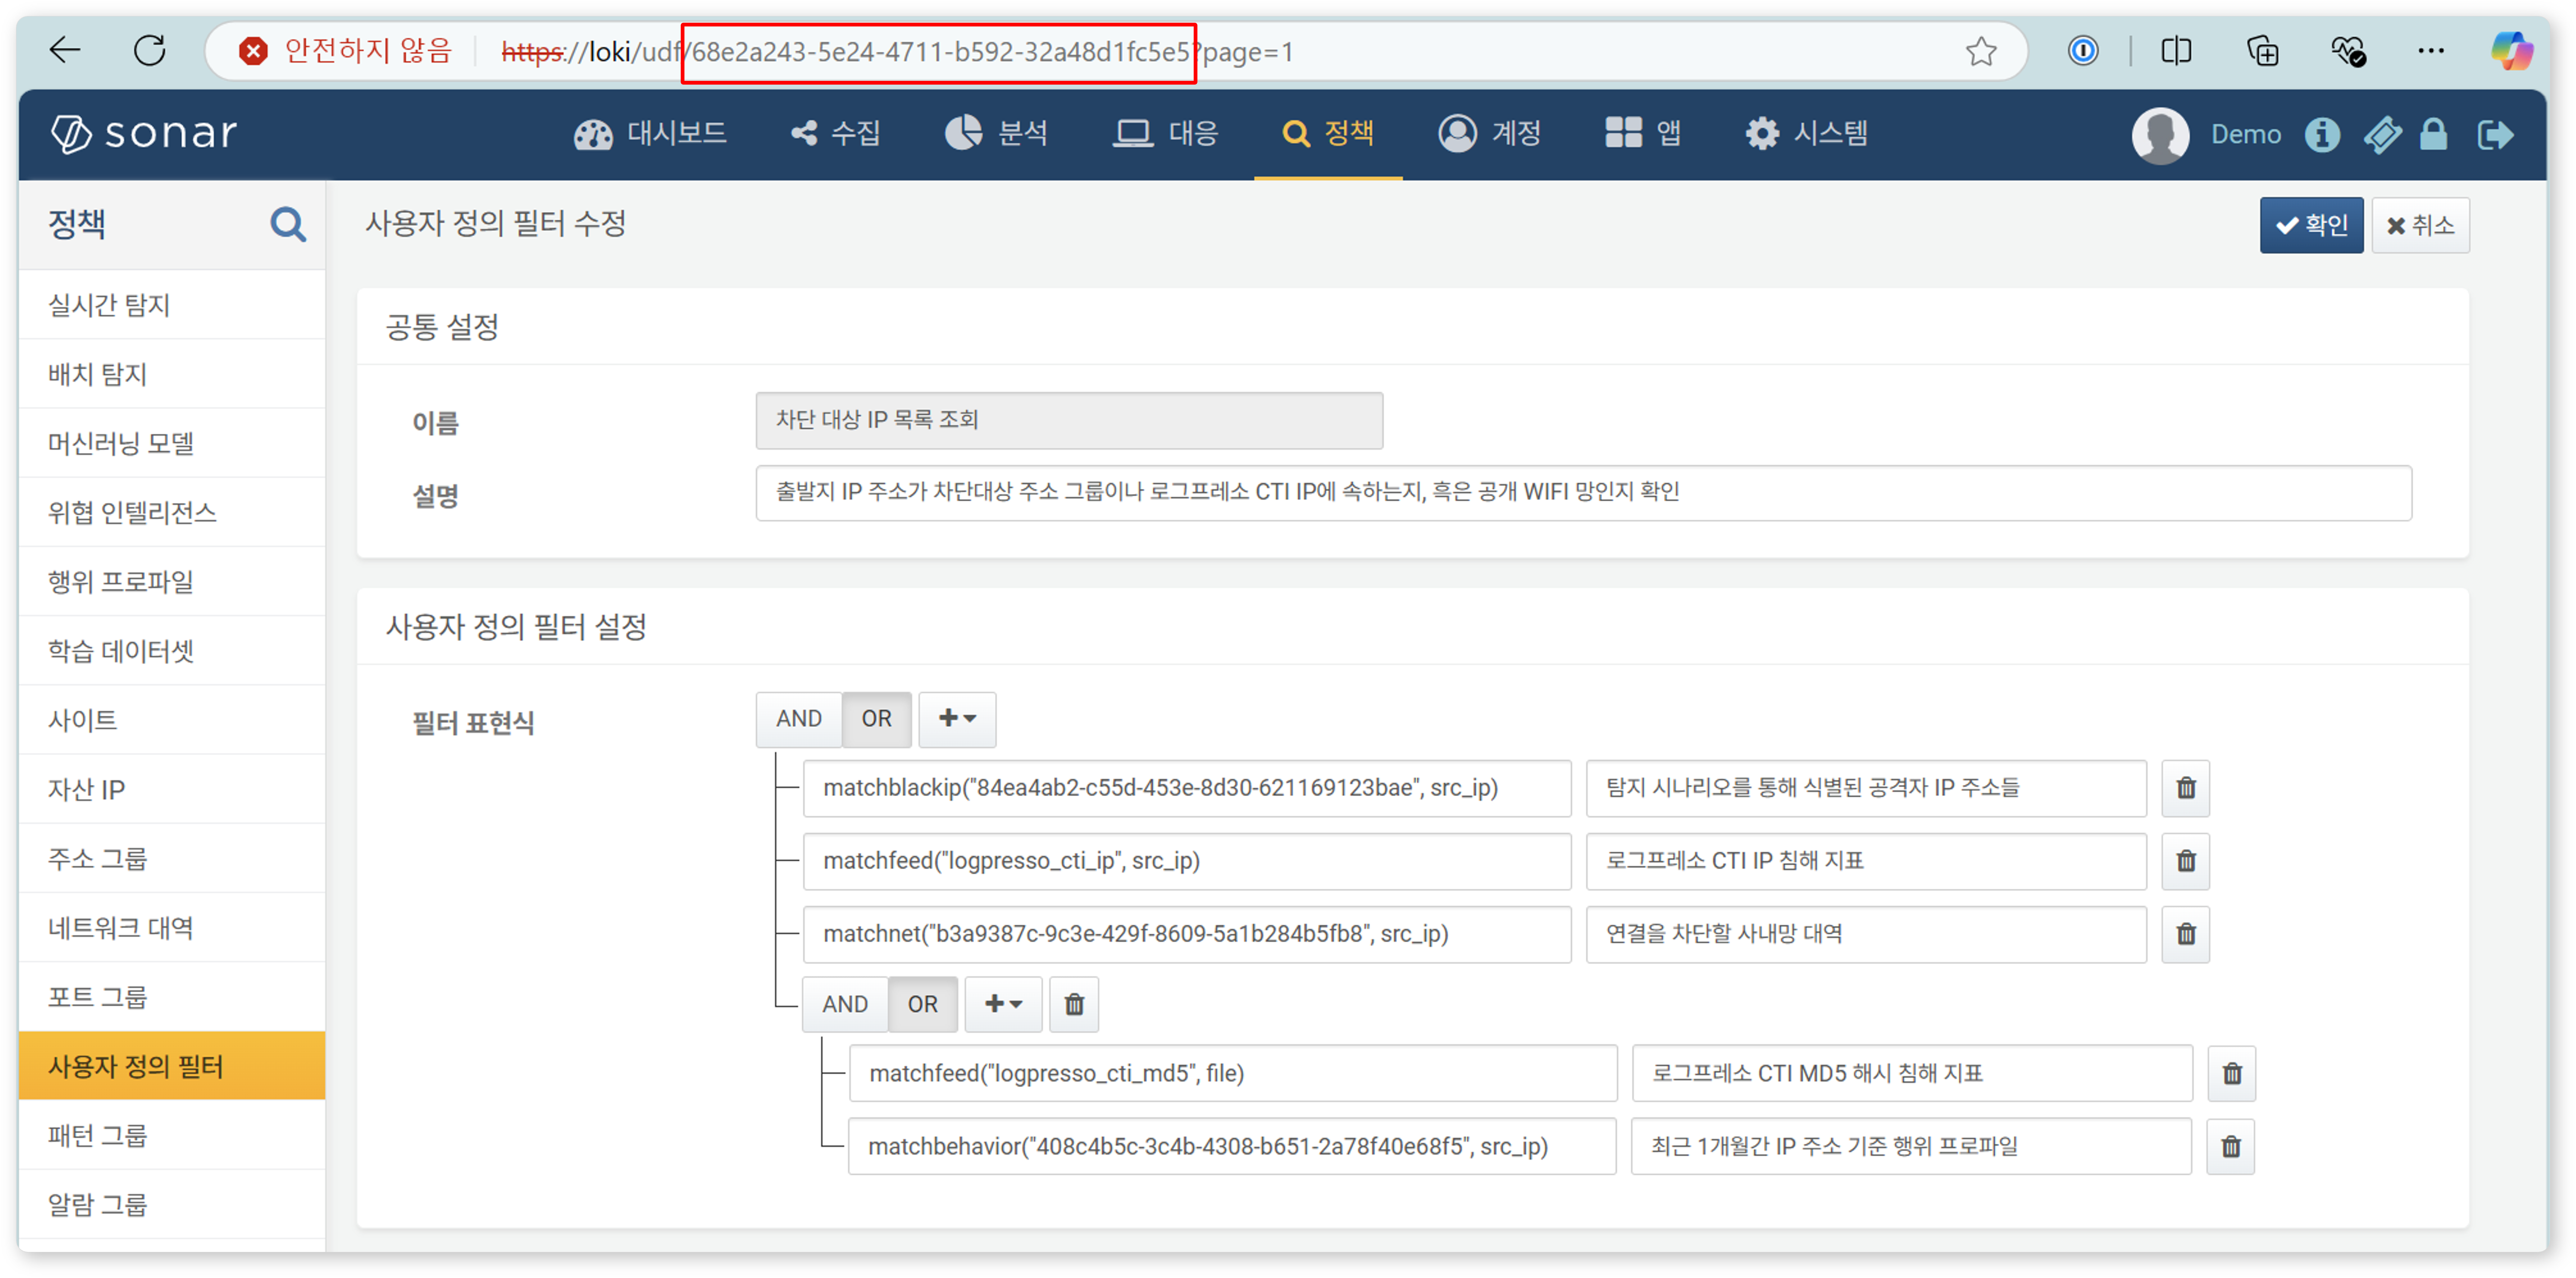Click the sonar logo
Screen dimensions: 2576x1278
(143, 134)
